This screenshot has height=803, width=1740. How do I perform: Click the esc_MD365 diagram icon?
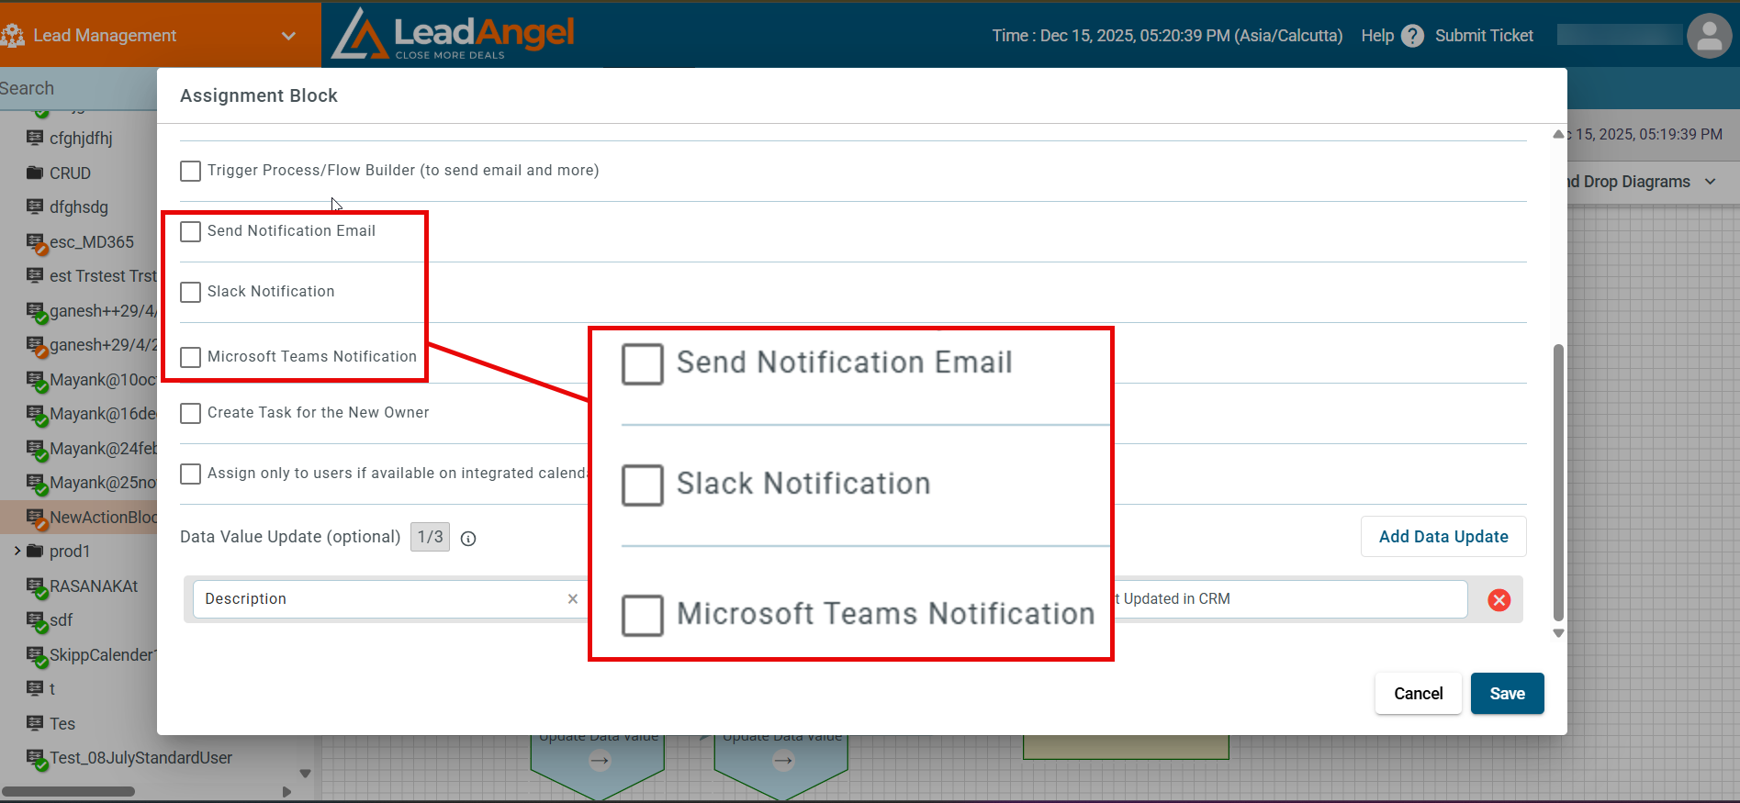(36, 243)
